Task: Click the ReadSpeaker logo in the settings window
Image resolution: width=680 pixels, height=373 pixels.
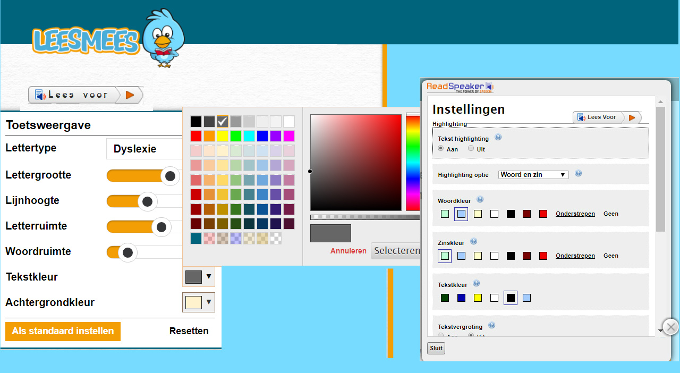Action: [x=460, y=87]
